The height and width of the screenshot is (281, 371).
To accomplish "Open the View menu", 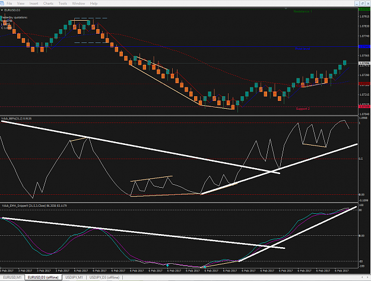I will coord(21,4).
